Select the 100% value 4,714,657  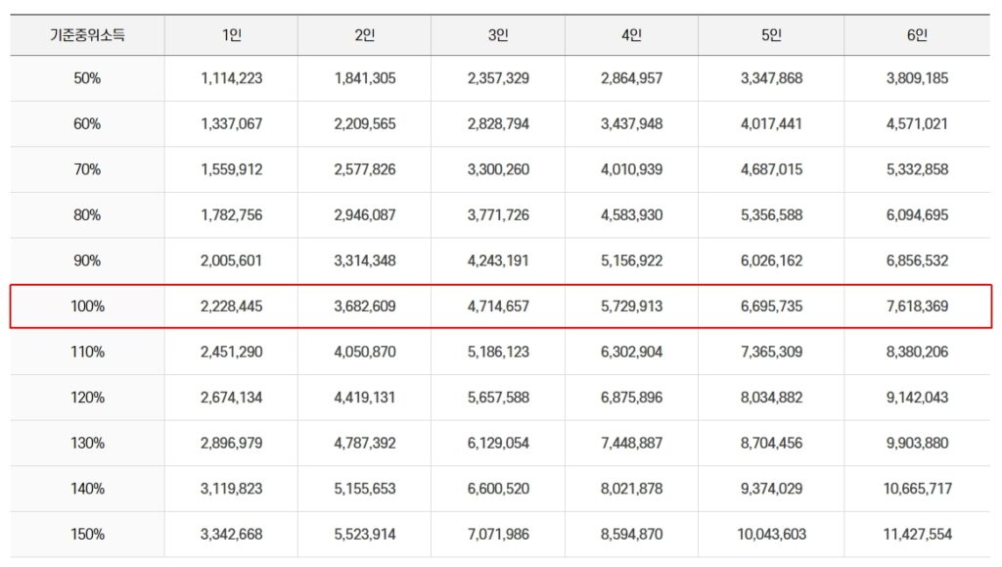498,307
